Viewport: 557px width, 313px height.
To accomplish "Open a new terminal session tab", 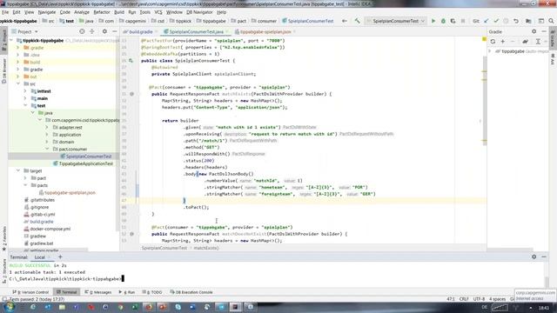I will 60,257.
